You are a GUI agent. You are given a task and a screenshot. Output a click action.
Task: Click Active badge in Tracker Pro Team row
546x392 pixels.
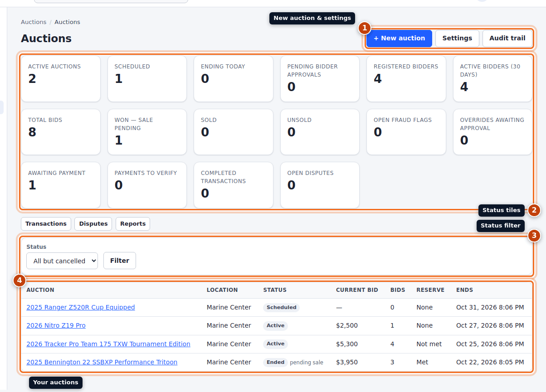click(275, 344)
